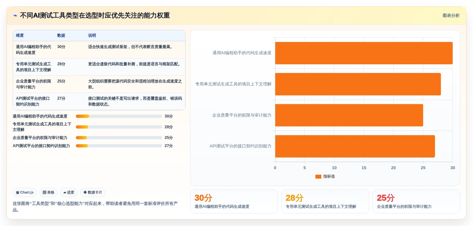The height and width of the screenshot is (226, 473).
Task: Click the x-axis tick label 10
Action: [x=334, y=168]
